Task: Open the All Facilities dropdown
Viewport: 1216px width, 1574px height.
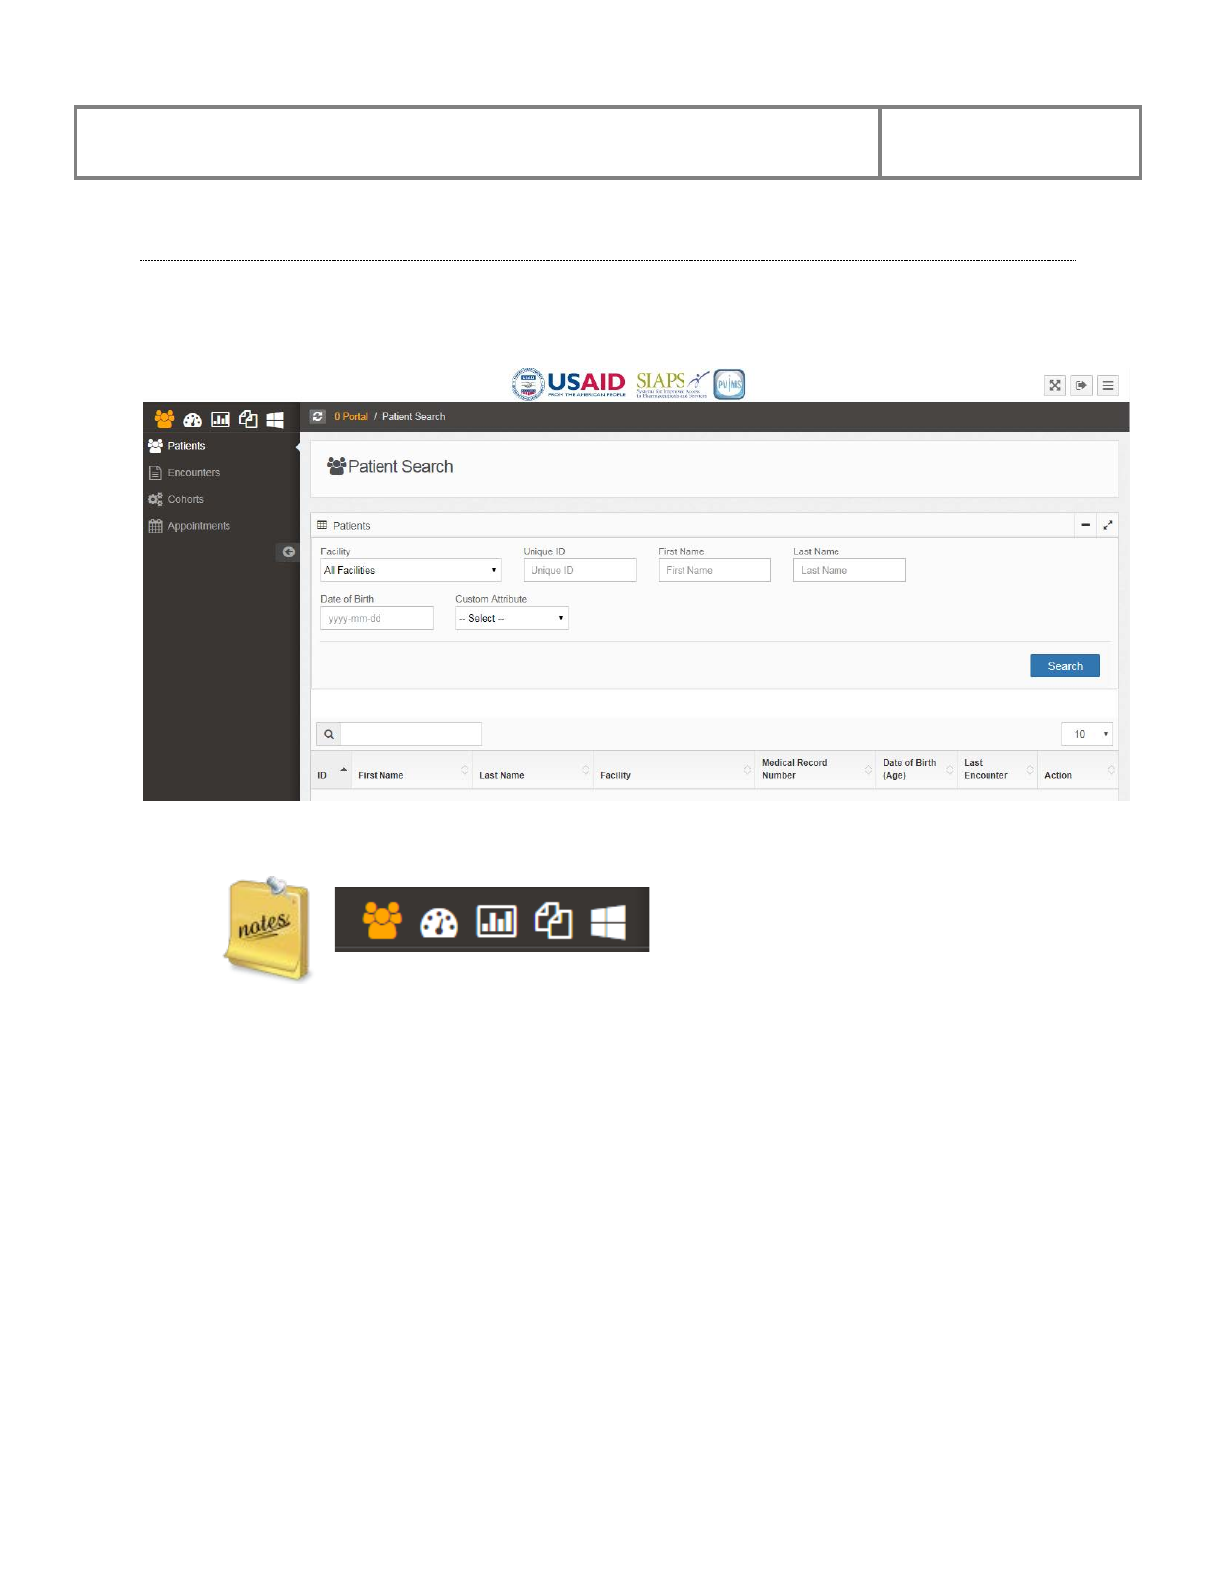Action: [x=410, y=570]
